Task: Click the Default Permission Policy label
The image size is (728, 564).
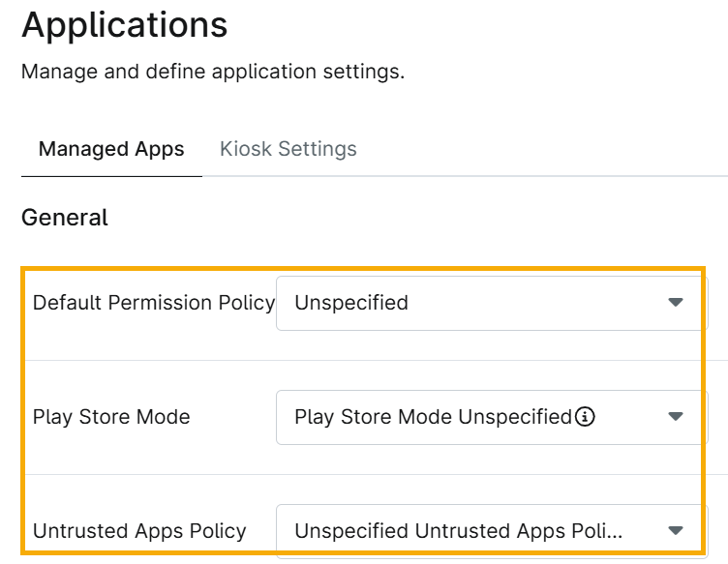Action: (154, 303)
